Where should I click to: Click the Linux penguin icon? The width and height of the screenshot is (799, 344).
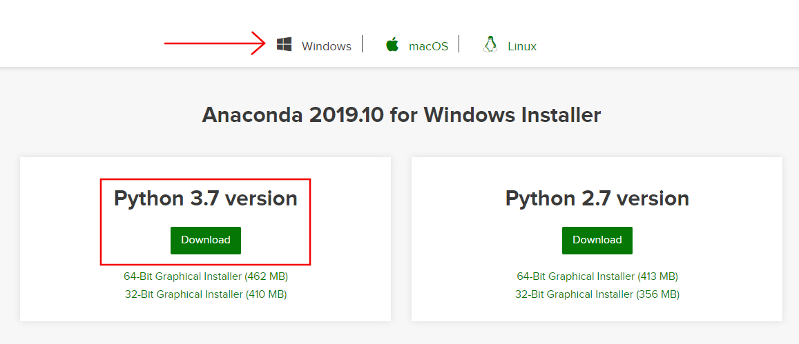[x=490, y=45]
